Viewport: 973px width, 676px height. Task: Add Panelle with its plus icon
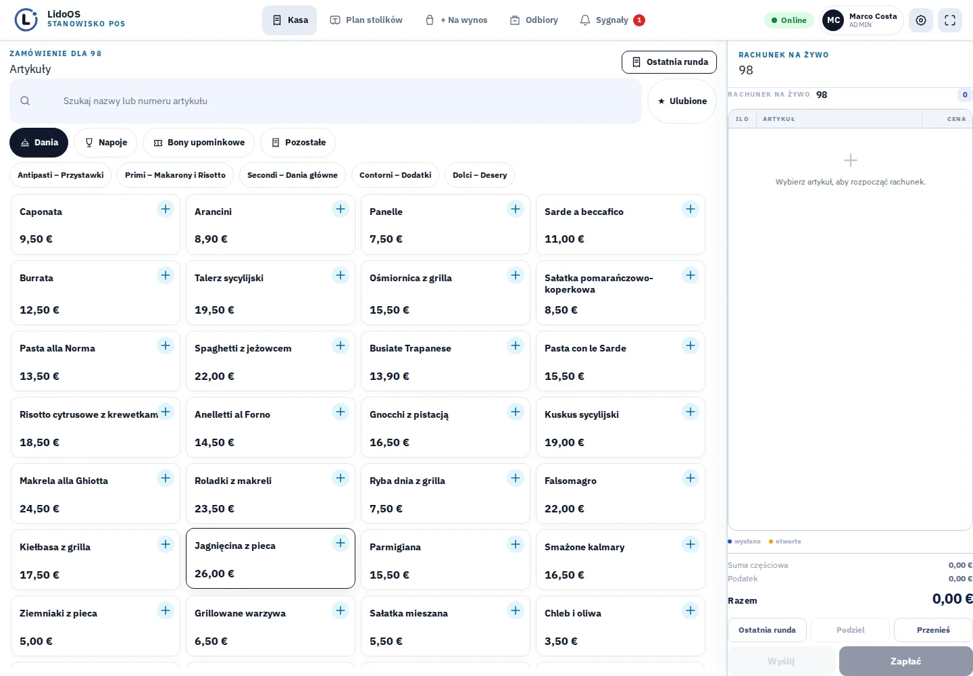pyautogui.click(x=516, y=209)
